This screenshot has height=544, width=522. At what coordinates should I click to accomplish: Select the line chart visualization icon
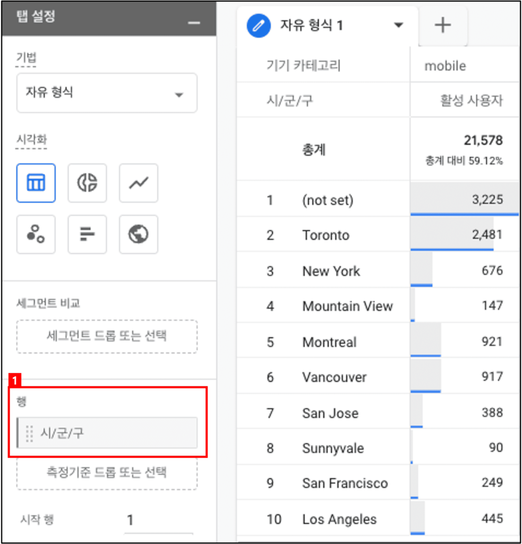tap(139, 183)
